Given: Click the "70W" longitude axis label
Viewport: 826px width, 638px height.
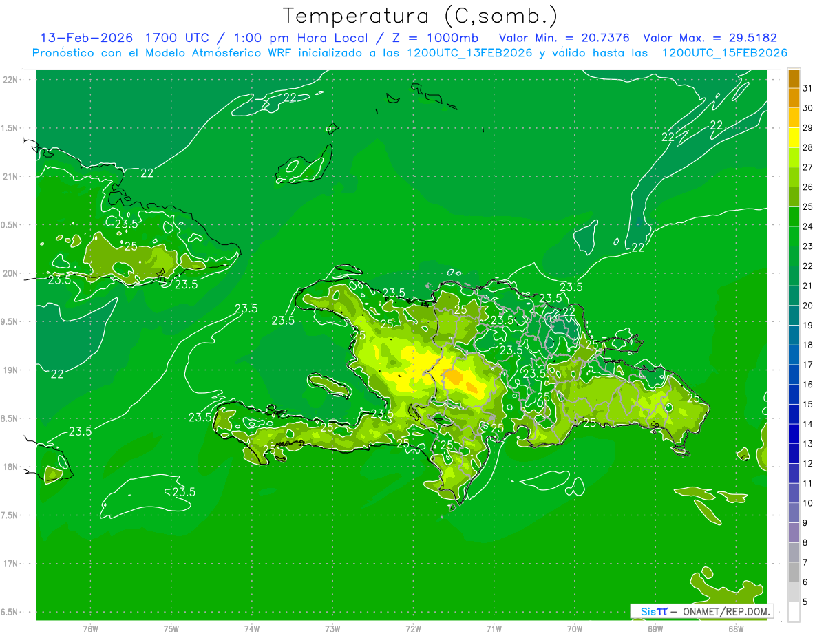Looking at the screenshot, I should click(575, 628).
